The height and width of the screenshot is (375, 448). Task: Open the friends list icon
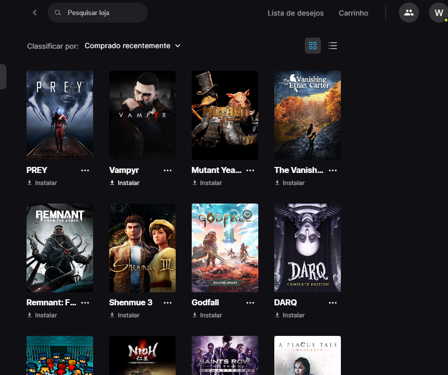[409, 13]
